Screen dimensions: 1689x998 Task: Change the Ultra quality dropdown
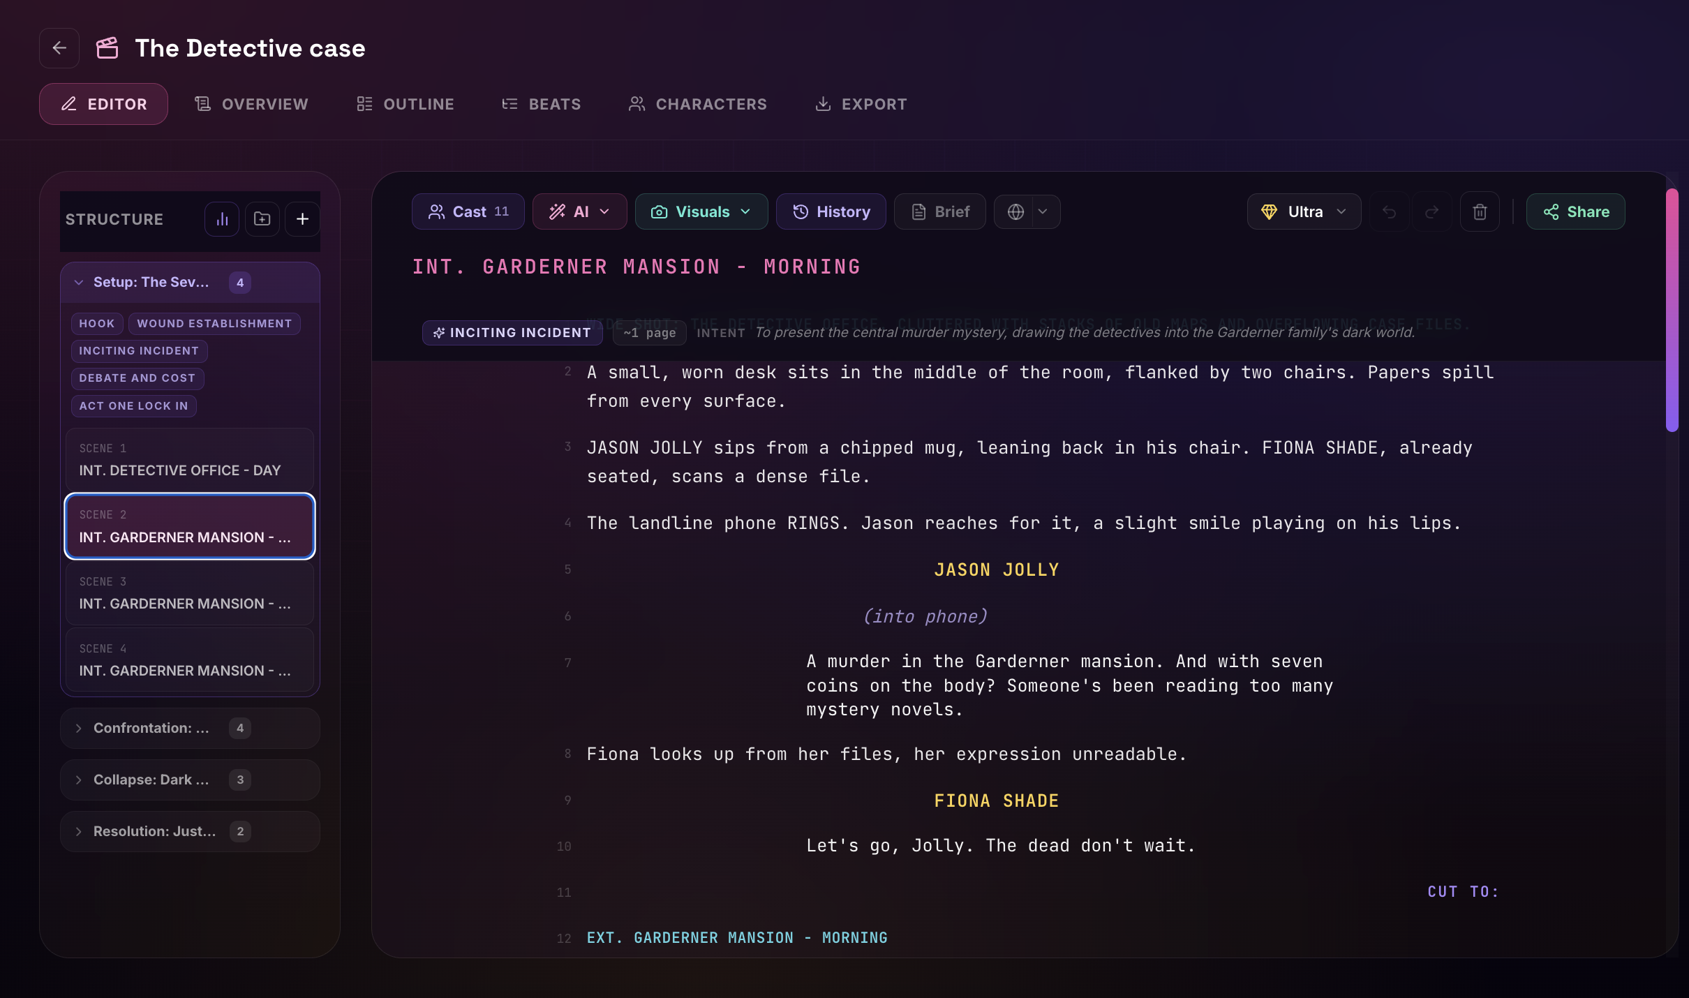click(1304, 211)
